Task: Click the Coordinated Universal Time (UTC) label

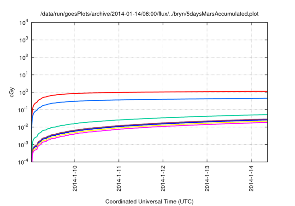Action: pos(149,201)
